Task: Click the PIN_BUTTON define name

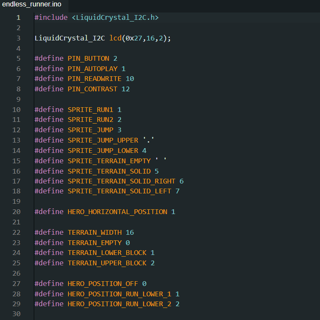Action: click(x=88, y=59)
